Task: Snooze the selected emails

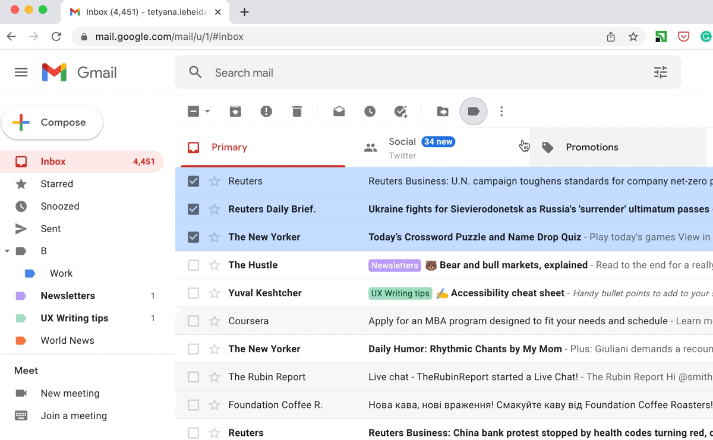Action: (x=370, y=112)
